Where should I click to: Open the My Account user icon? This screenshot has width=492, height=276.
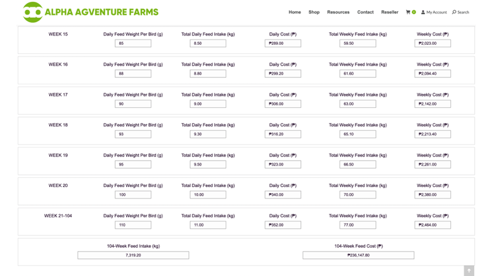pyautogui.click(x=423, y=12)
